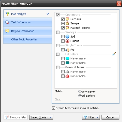Image resolution: width=122 pixels, height=122 pixels.
Task: Click the funnel icon on Filter button
Action: coord(85,117)
